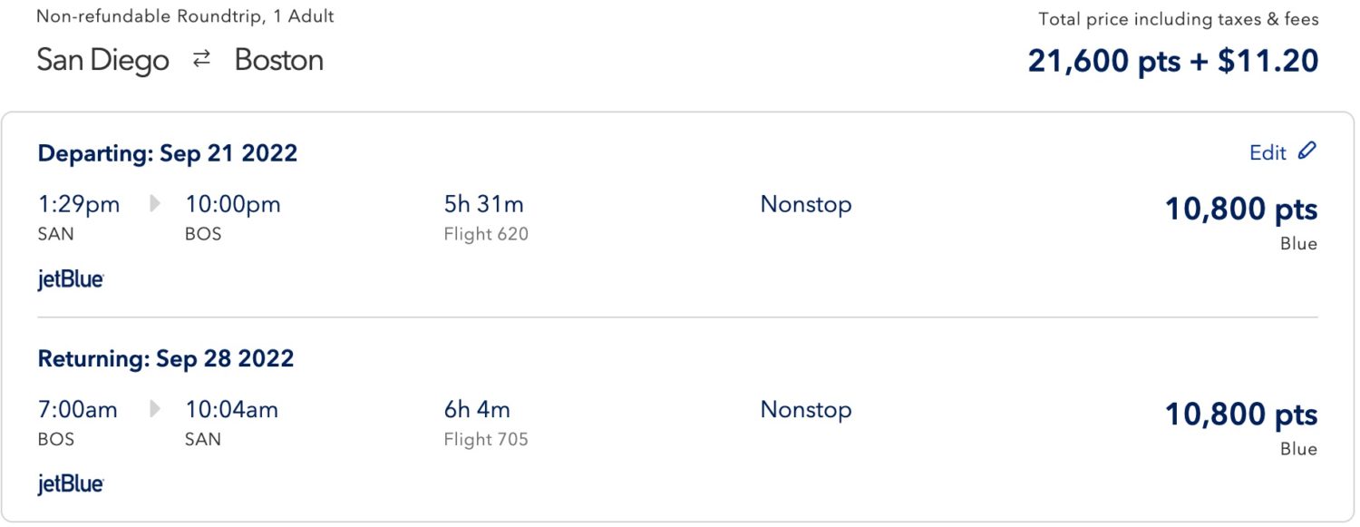
Task: Click the jetBlue logo on departing flight
Action: (x=69, y=278)
